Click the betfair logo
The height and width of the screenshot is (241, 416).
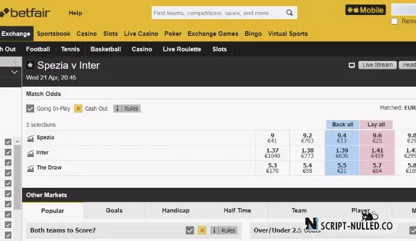[x=25, y=13]
